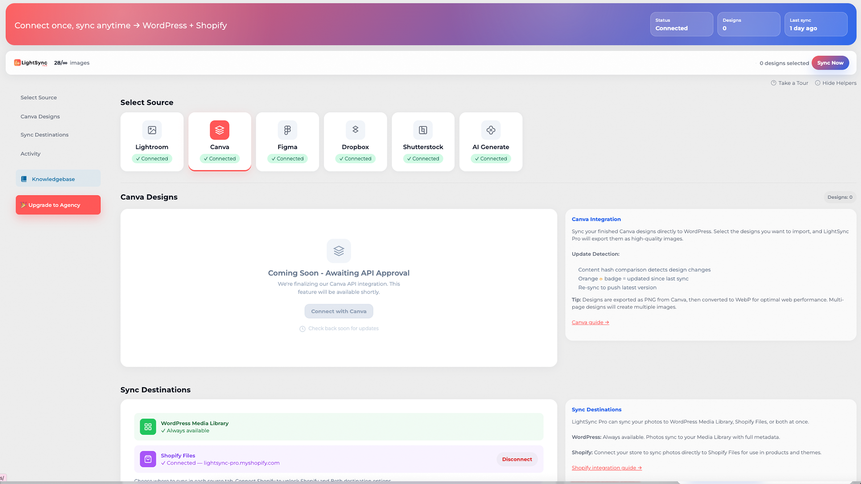This screenshot has width=861, height=484.
Task: Click the Connected badge under Canva
Action: 220,159
